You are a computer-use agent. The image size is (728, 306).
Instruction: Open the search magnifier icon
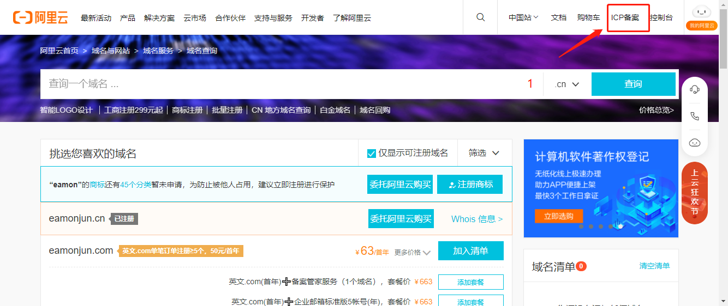tap(480, 17)
